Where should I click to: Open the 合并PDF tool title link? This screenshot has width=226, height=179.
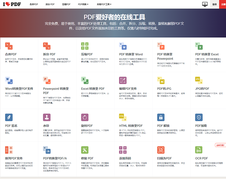pyautogui.click(x=11, y=54)
